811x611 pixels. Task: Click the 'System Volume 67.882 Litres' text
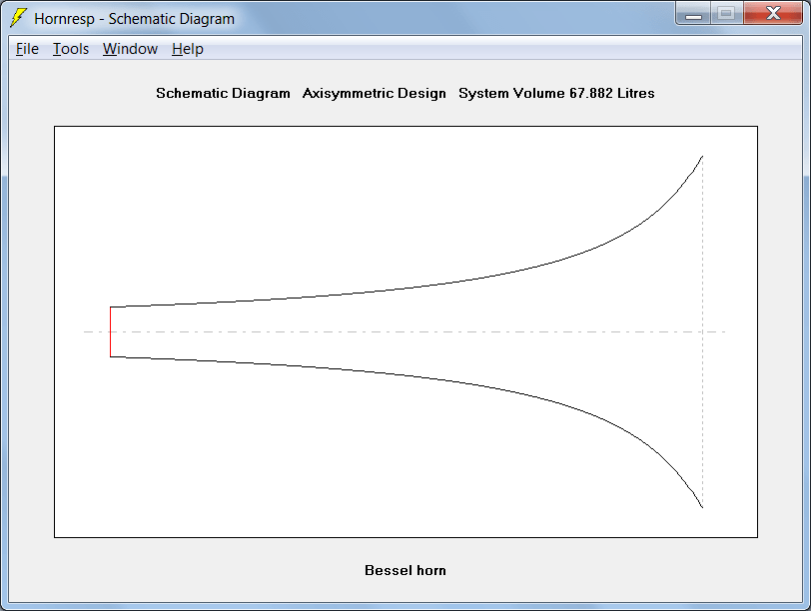[x=556, y=93]
